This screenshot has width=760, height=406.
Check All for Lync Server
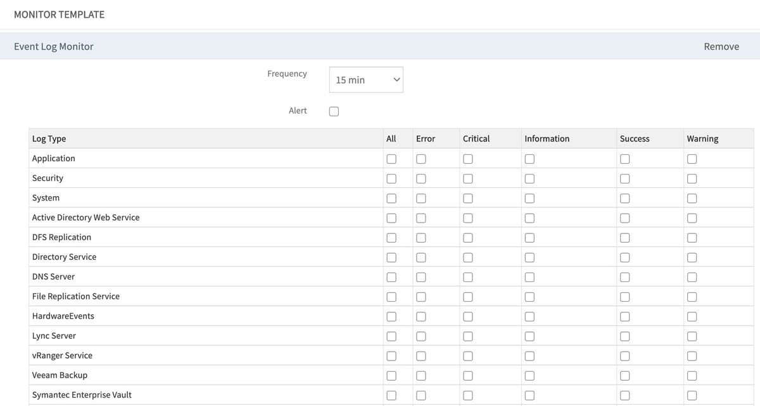[391, 336]
